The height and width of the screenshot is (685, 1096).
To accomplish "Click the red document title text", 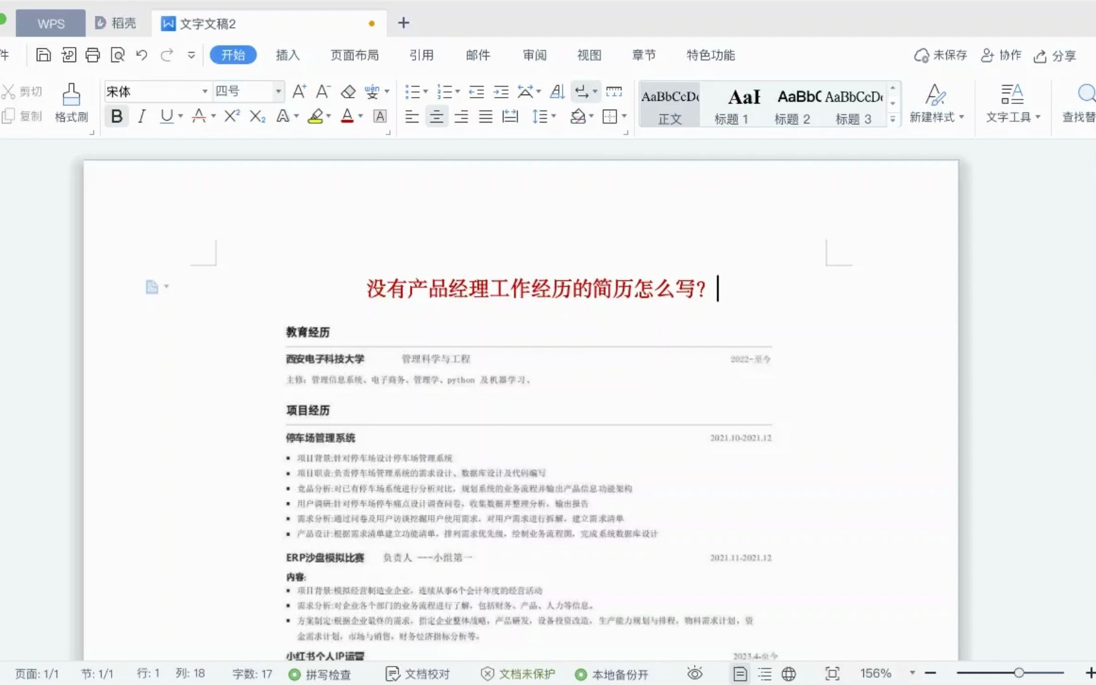I will 536,289.
